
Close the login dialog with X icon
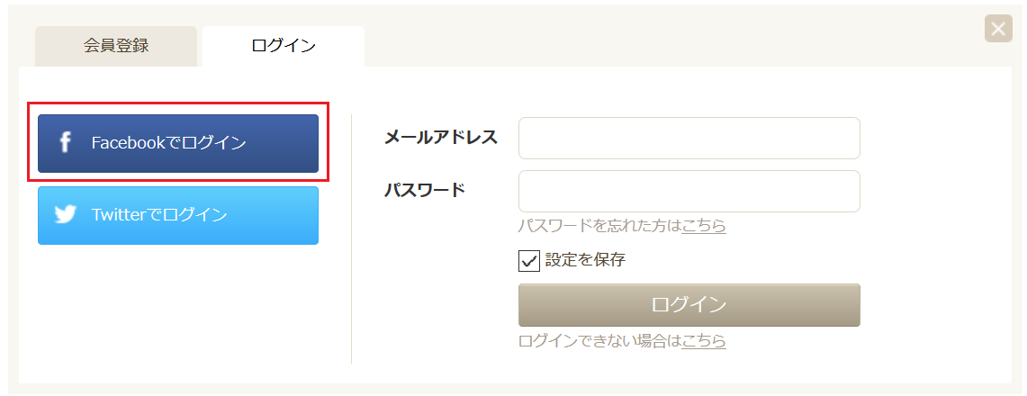tap(998, 29)
